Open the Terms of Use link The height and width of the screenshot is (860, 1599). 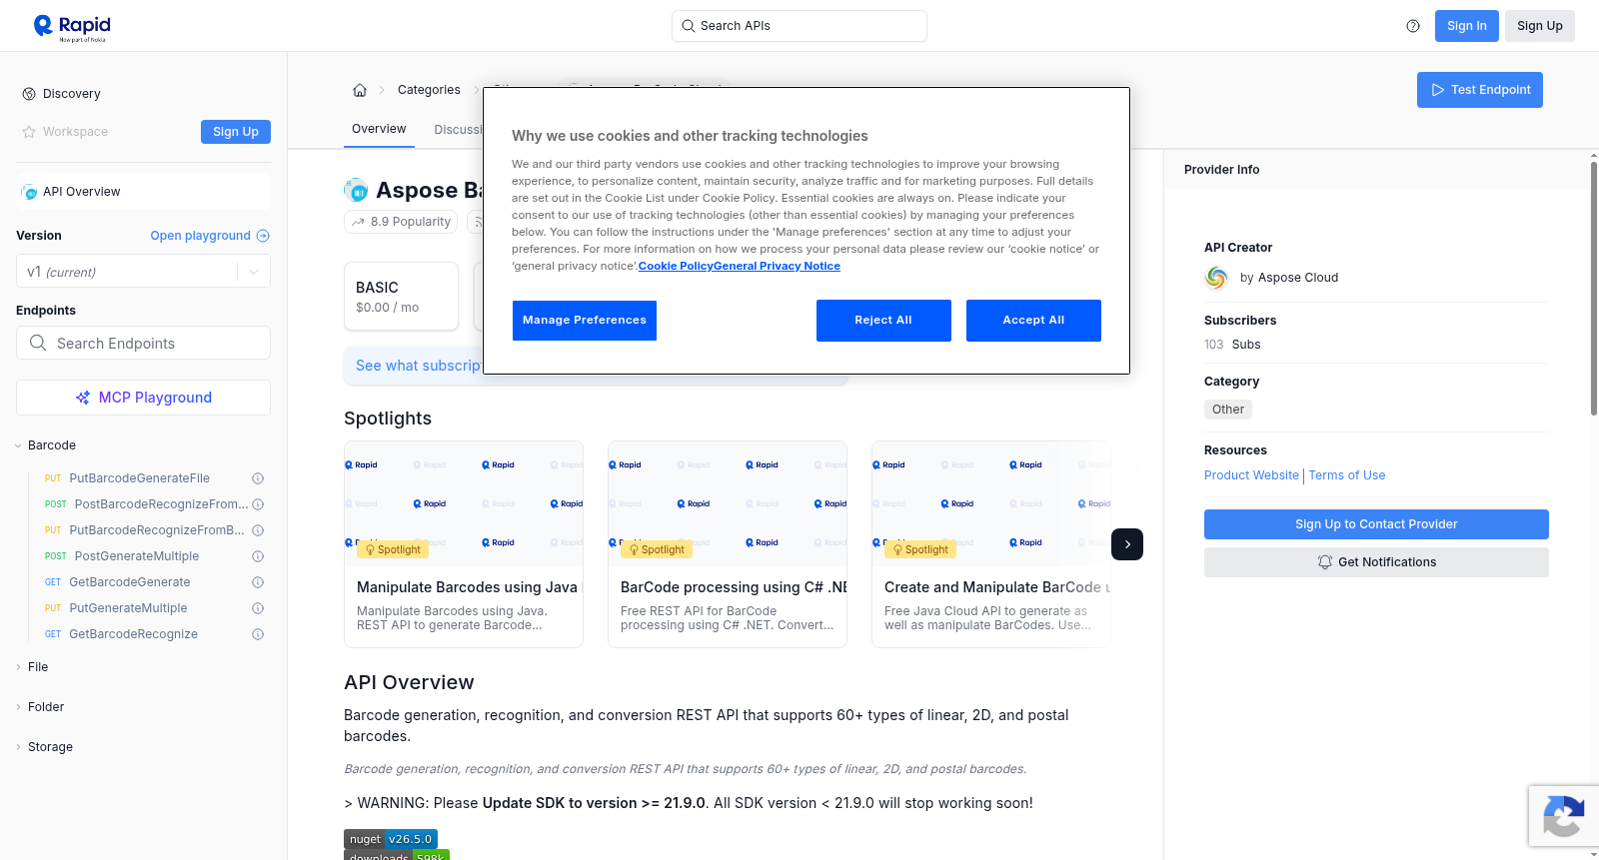tap(1347, 475)
